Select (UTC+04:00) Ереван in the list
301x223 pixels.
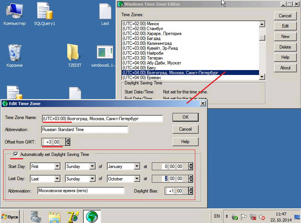190,78
